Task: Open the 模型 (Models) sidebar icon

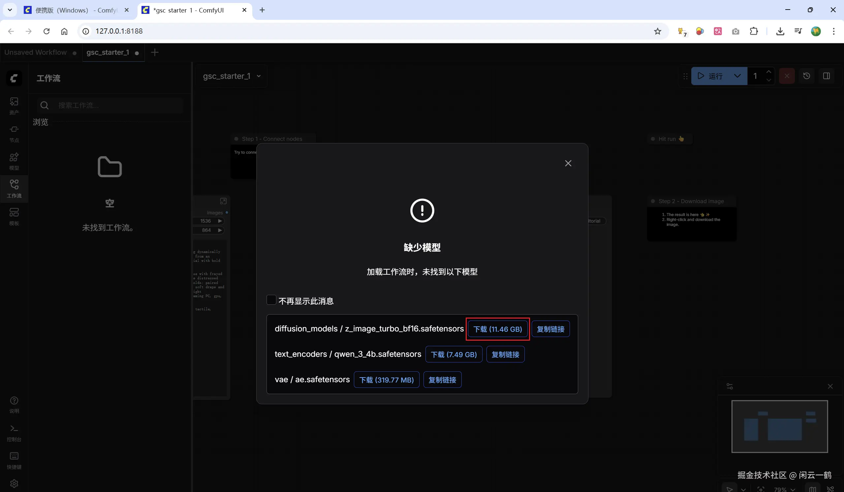Action: pyautogui.click(x=14, y=161)
